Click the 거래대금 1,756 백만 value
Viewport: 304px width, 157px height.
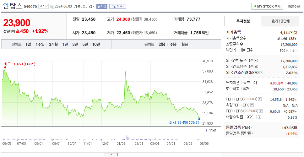(199, 33)
